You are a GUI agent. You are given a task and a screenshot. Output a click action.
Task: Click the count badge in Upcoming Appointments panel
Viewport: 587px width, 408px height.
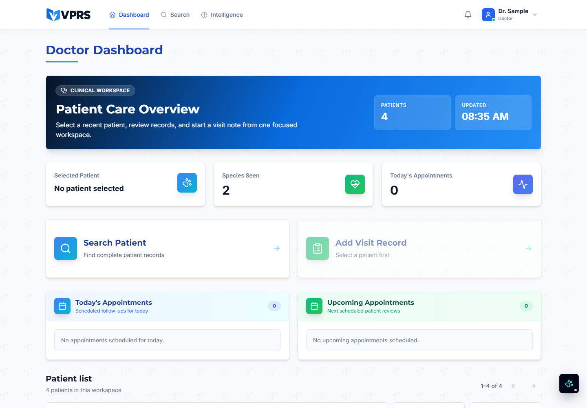(526, 306)
